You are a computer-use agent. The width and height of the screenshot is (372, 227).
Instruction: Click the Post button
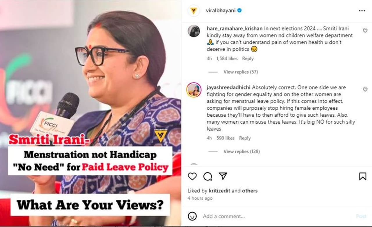361,216
